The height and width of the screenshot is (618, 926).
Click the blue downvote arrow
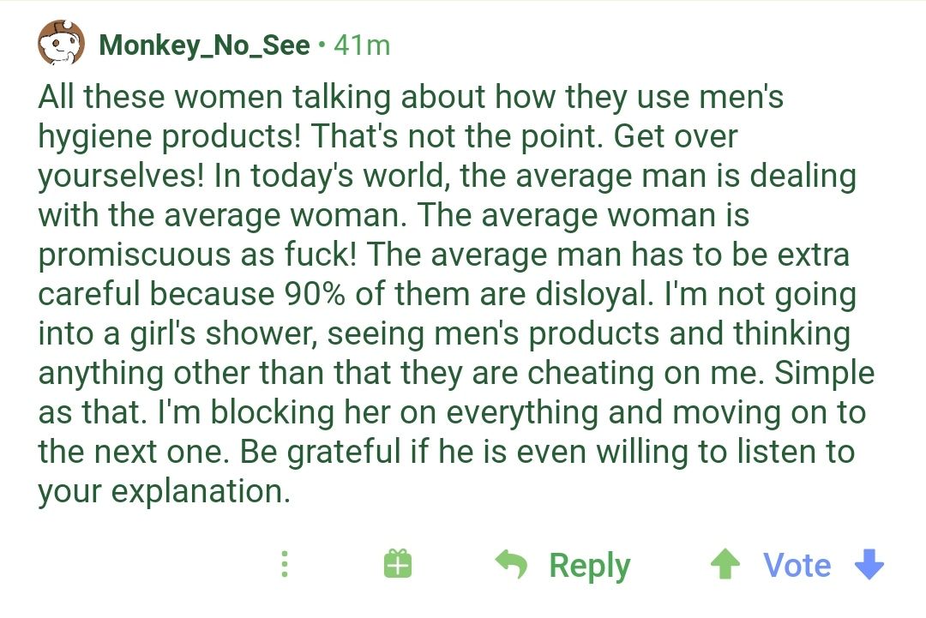[x=869, y=564]
